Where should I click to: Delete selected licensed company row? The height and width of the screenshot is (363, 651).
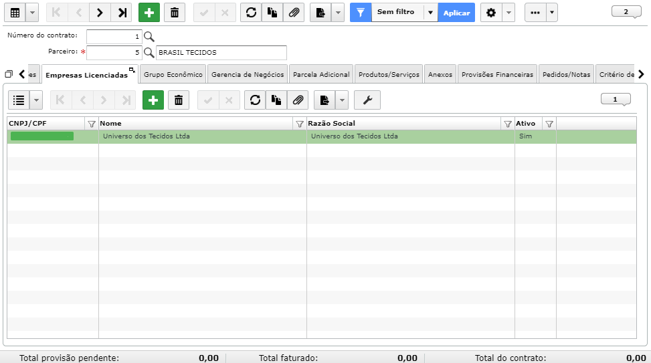(x=179, y=100)
